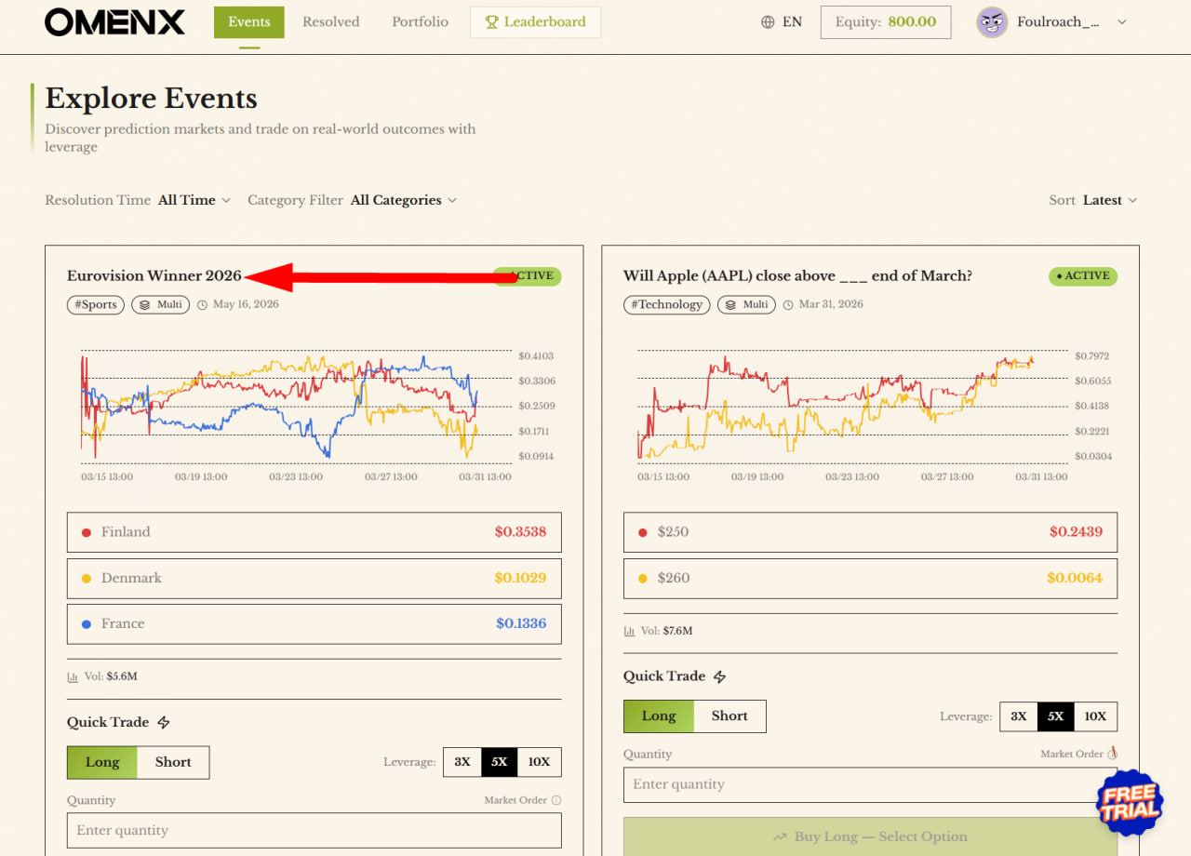Expand the user account menu chevron
Image resolution: width=1191 pixels, height=856 pixels.
click(1121, 22)
